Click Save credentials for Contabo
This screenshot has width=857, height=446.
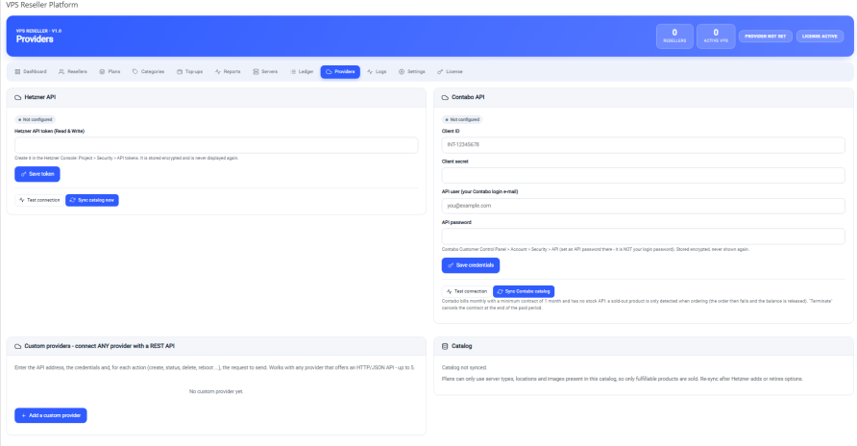pyautogui.click(x=471, y=265)
